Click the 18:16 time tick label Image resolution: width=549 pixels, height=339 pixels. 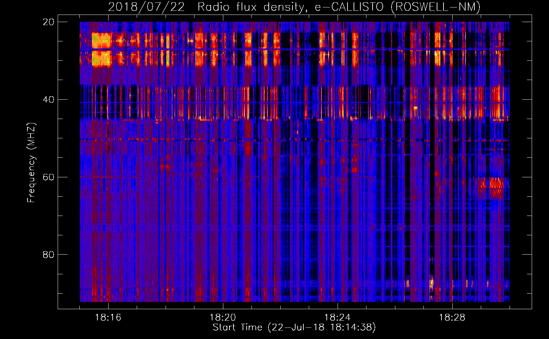[108, 318]
